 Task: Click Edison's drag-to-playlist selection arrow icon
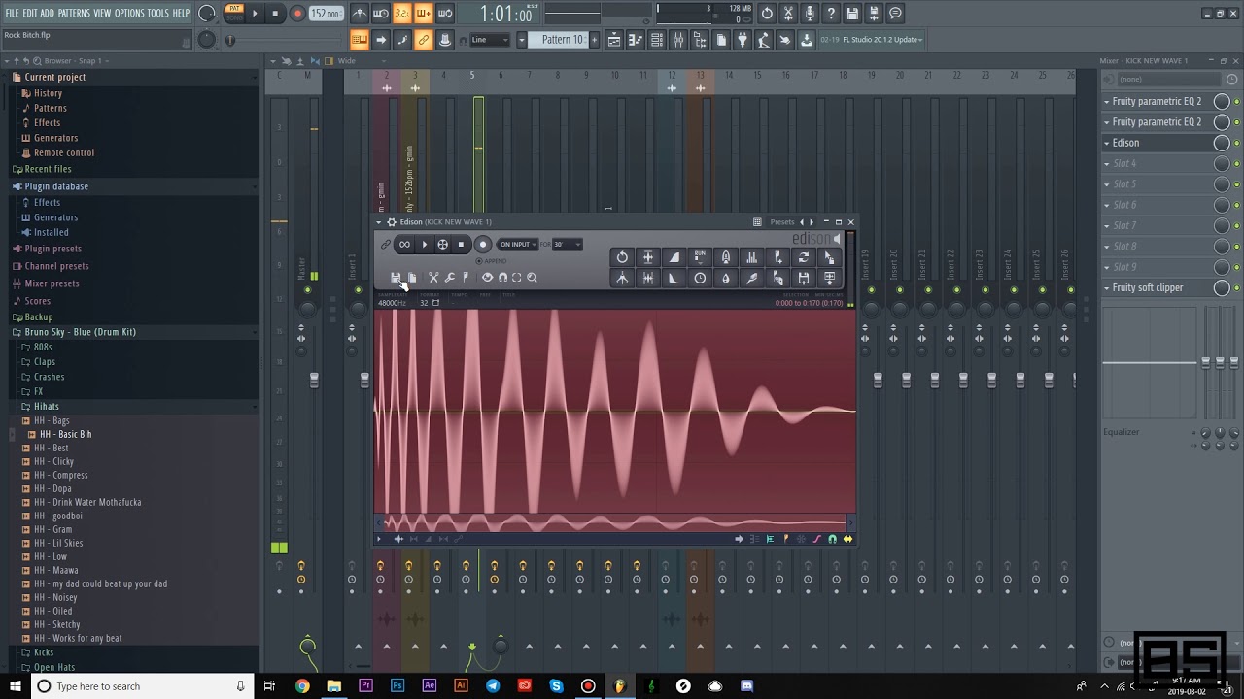pyautogui.click(x=829, y=257)
